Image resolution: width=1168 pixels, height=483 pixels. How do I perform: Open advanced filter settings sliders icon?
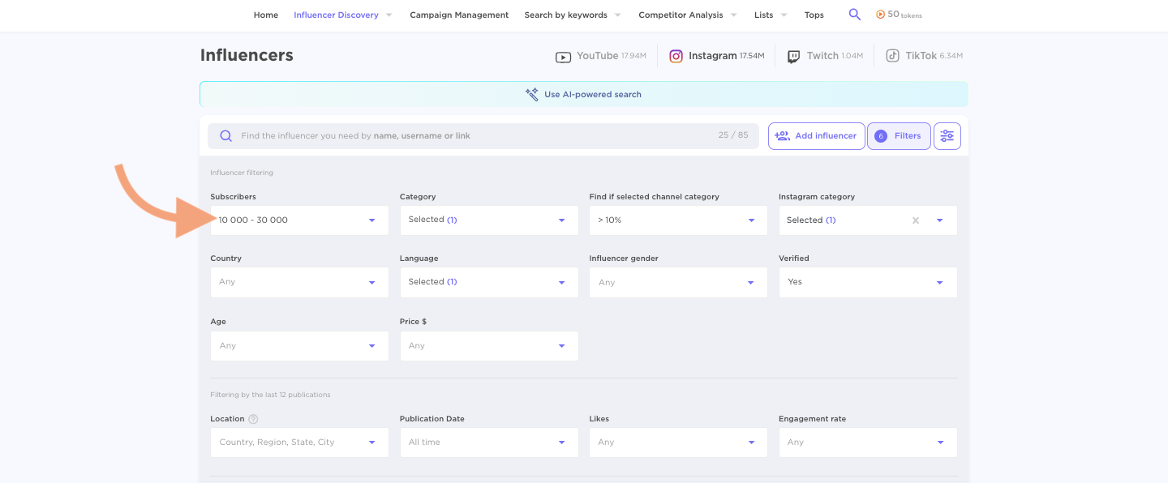(947, 135)
